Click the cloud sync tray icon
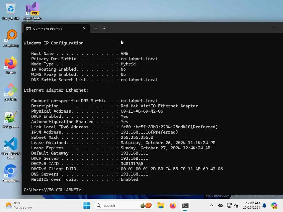283x212 pixels. (220, 205)
